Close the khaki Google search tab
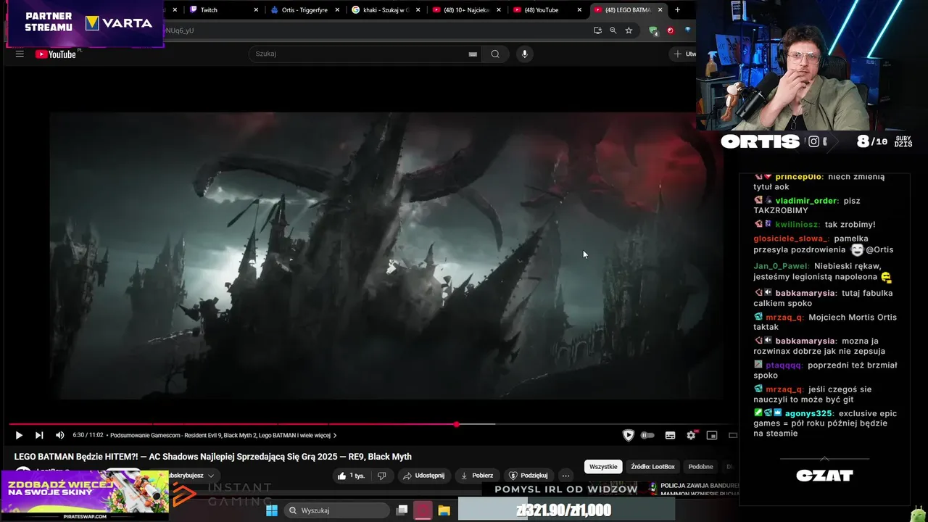The height and width of the screenshot is (522, 928). click(418, 10)
